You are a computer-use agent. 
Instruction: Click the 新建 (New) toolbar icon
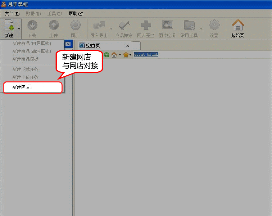(x=9, y=28)
